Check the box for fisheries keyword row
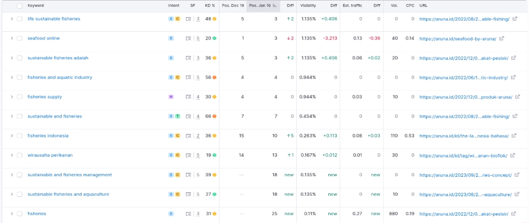 pyautogui.click(x=19, y=214)
